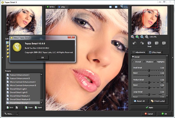The width and height of the screenshot is (175, 118).
Task: Click the Small Detail slider
Action: point(149,70)
